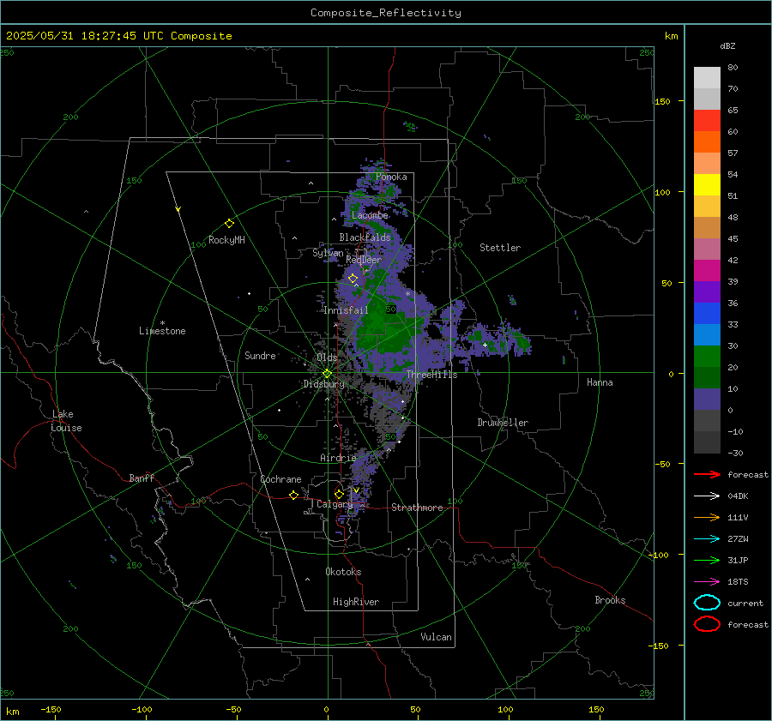Click the Cochrane label on map
This screenshot has width=772, height=721.
click(x=280, y=479)
